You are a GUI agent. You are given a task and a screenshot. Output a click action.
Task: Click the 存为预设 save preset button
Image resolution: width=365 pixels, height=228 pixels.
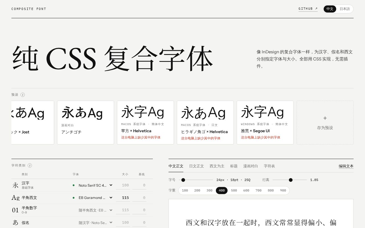pyautogui.click(x=325, y=123)
